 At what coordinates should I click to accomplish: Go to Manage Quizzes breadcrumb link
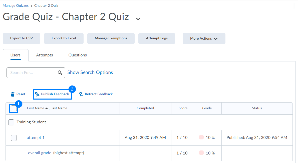tap(15, 6)
